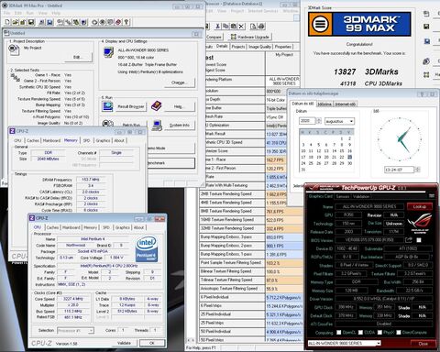Click the Lookup button in GPU-Z
Screen dimensions: 440x352
point(420,206)
